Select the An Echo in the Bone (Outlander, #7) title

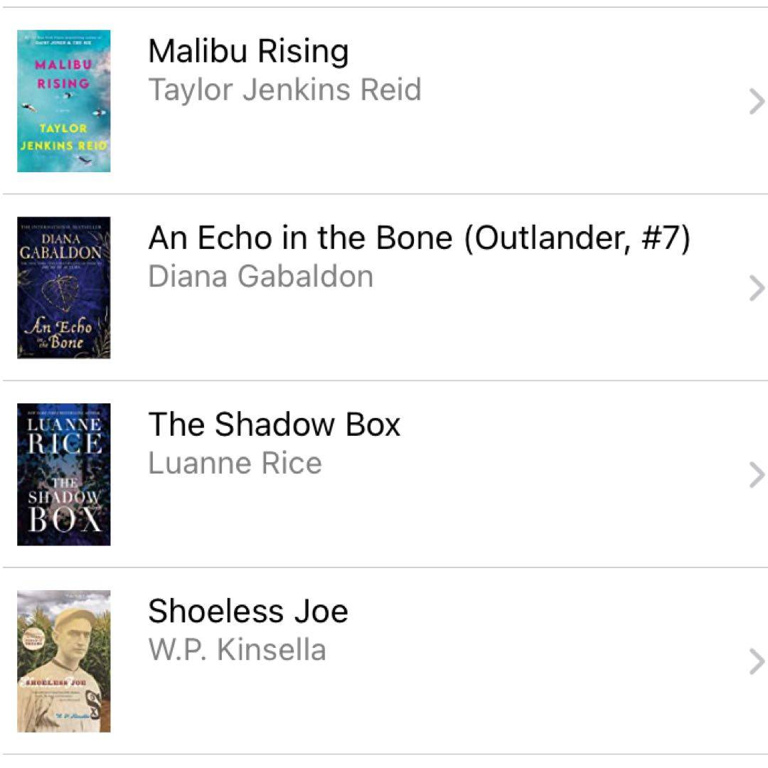[x=419, y=238]
